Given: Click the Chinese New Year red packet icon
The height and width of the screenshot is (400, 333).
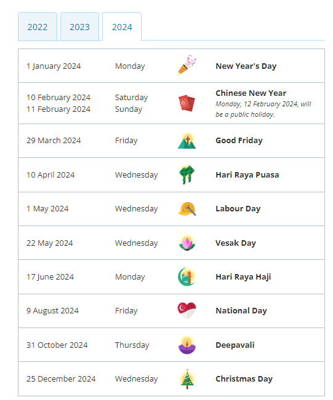Looking at the screenshot, I should coord(187,103).
